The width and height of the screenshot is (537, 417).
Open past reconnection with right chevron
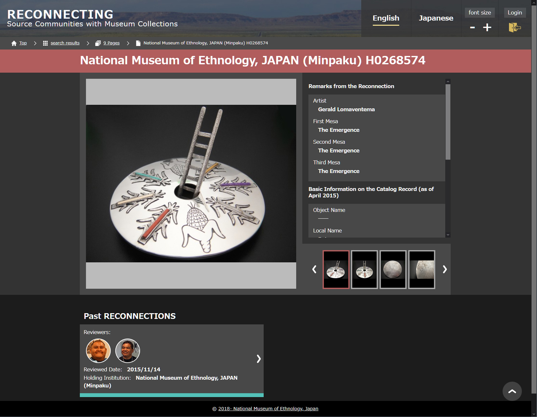coord(258,359)
